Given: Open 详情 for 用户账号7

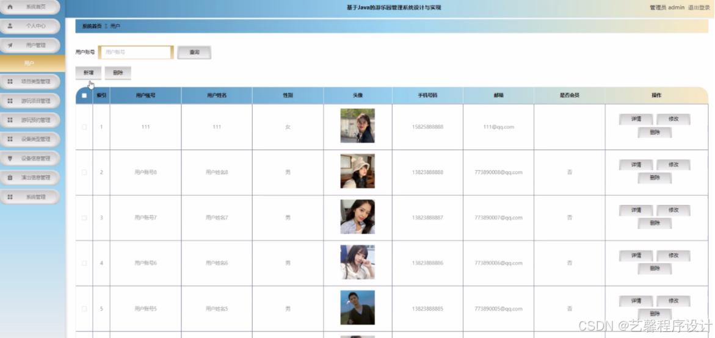Looking at the screenshot, I should click(636, 210).
